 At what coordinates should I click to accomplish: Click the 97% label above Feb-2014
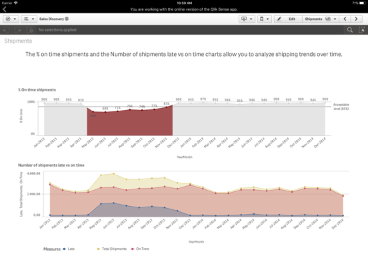pyautogui.click(x=203, y=99)
